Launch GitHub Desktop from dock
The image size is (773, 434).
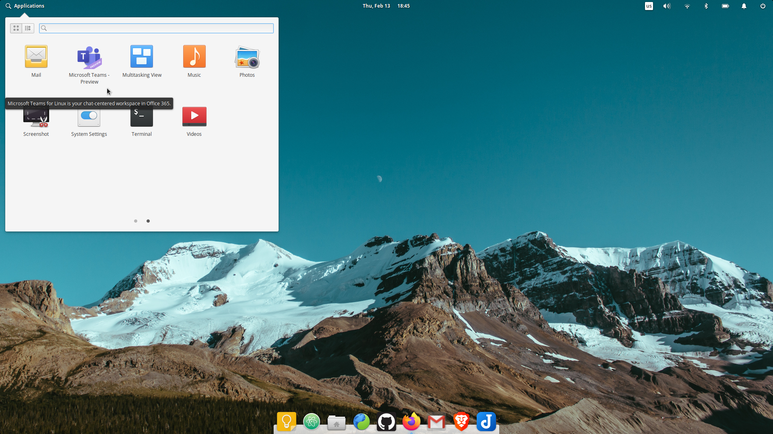point(386,421)
